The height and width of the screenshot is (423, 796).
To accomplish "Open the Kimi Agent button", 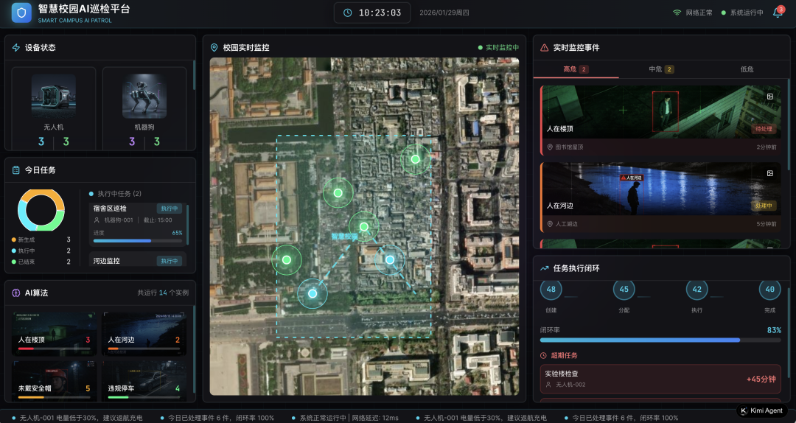I will pos(761,410).
